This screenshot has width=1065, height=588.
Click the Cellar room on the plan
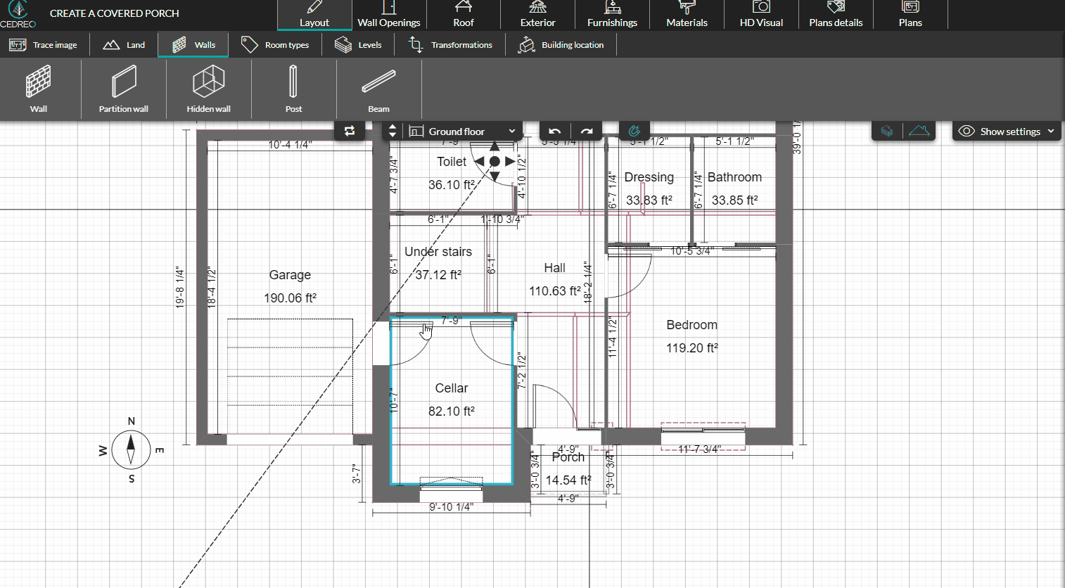click(x=451, y=388)
